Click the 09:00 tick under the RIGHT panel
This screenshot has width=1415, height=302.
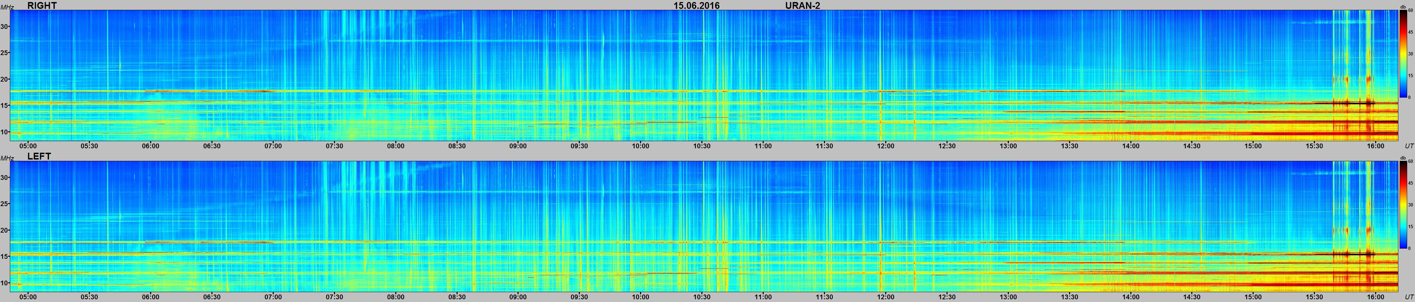[x=518, y=146]
